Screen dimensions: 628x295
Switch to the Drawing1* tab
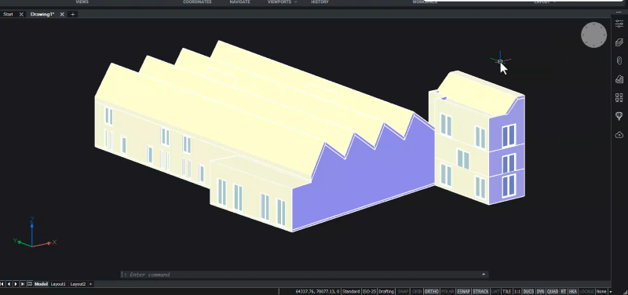pyautogui.click(x=42, y=14)
